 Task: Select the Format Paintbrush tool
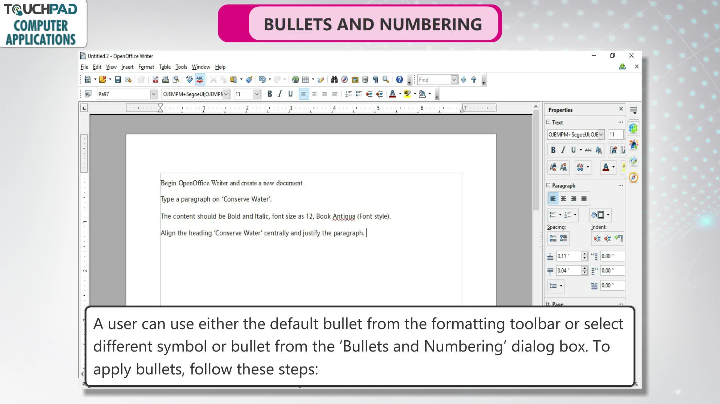click(x=249, y=80)
